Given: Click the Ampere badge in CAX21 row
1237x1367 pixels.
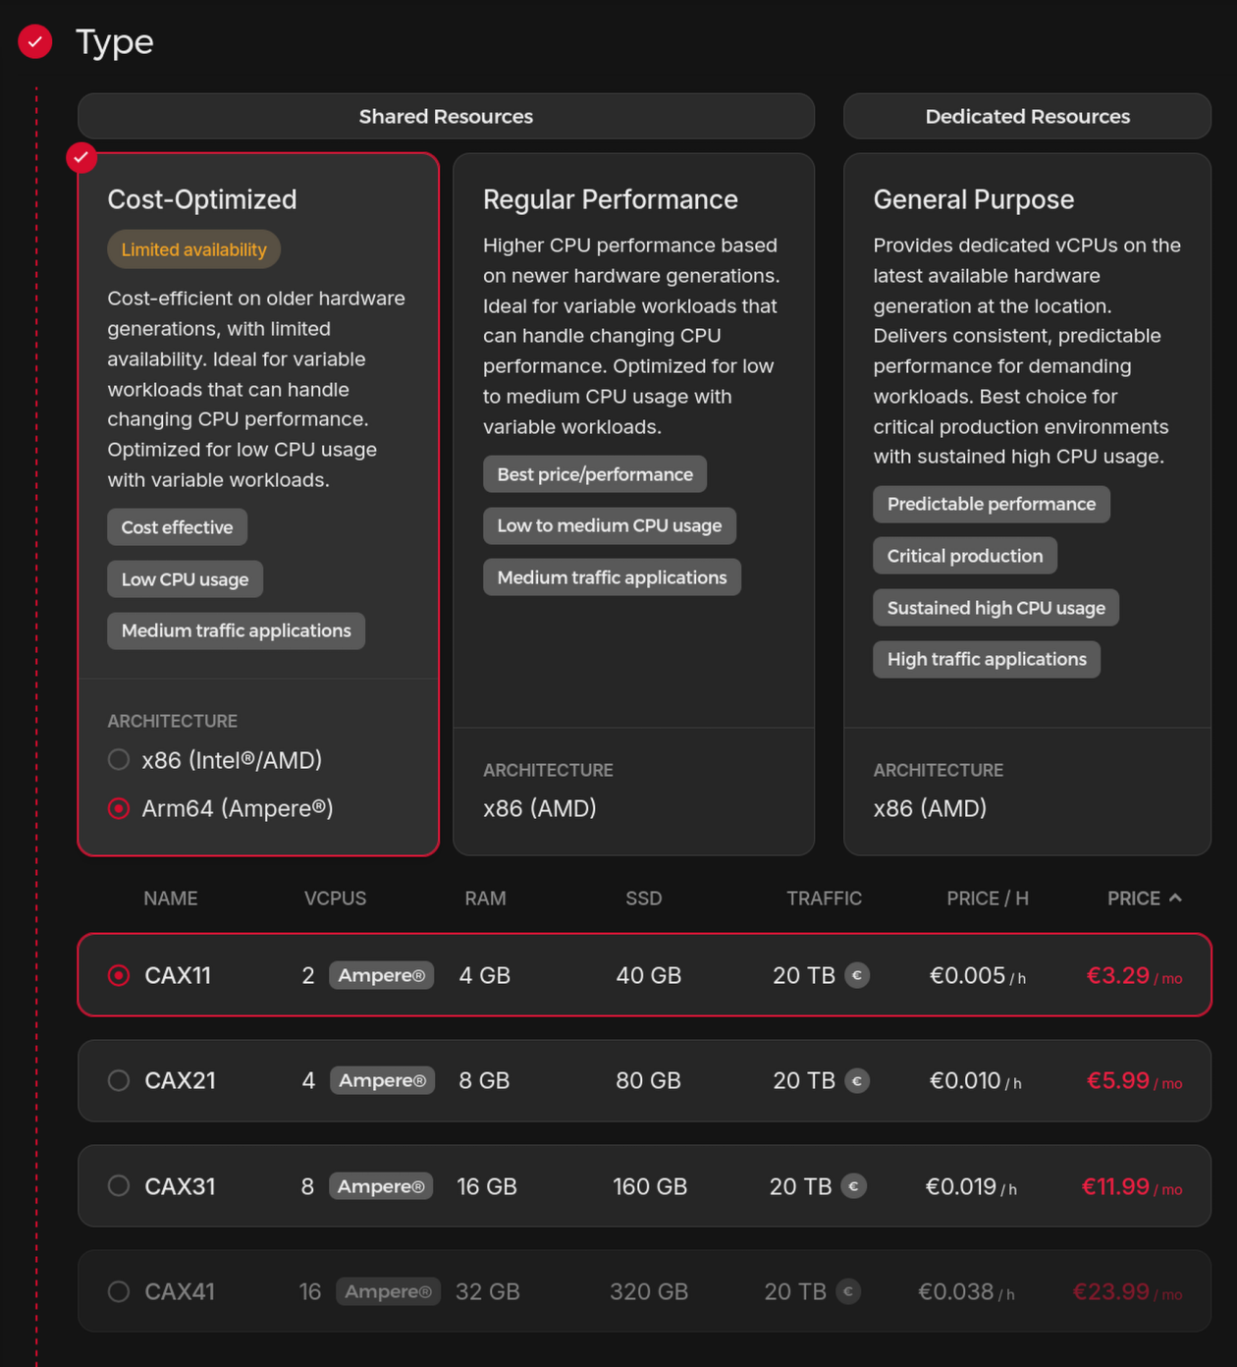Looking at the screenshot, I should pyautogui.click(x=382, y=1080).
